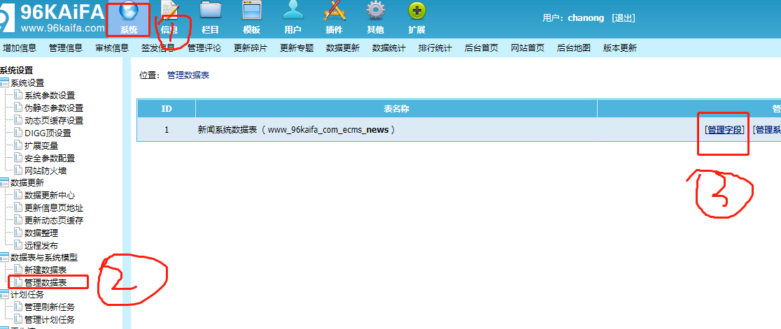Open the 栏目 folder icon menu

[x=211, y=18]
